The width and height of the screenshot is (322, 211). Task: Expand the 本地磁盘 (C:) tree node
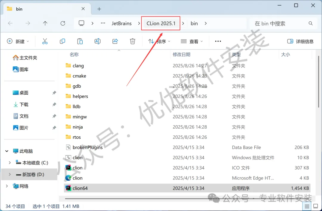pos(10,163)
